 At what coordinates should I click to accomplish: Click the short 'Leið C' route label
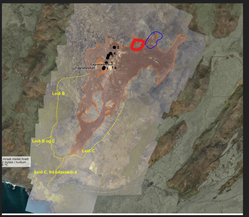click(88, 151)
